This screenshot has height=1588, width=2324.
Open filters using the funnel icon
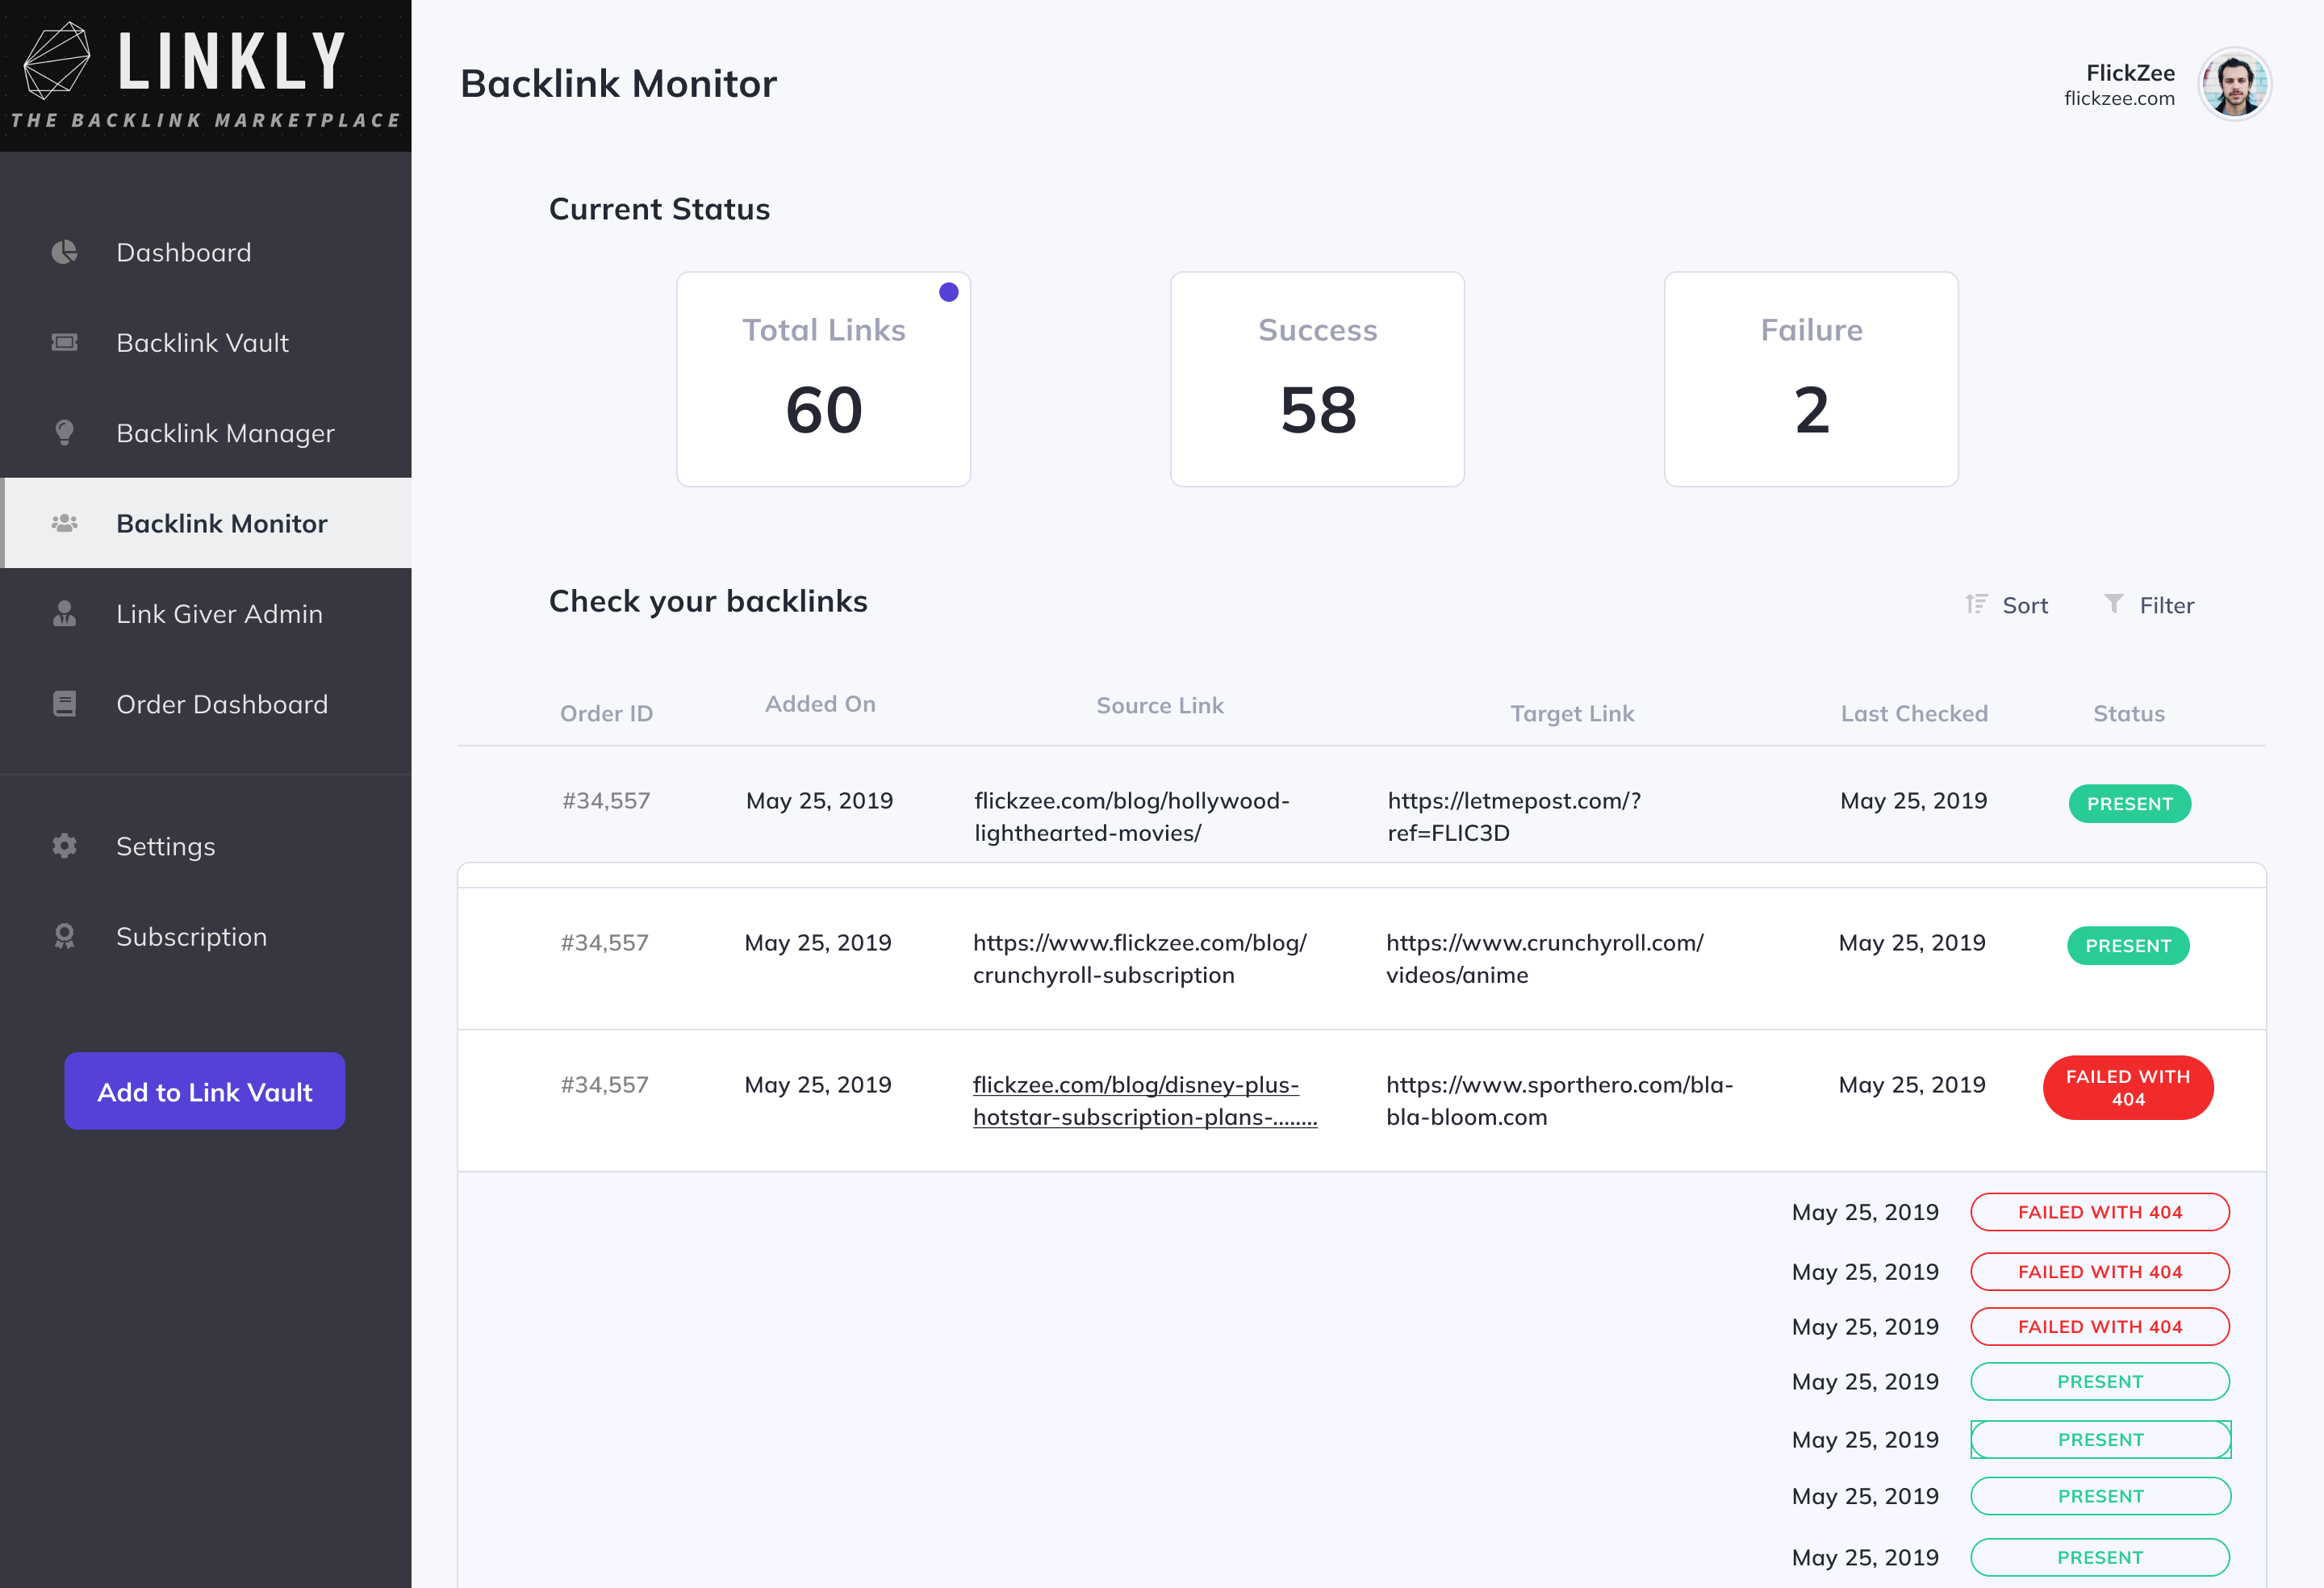tap(2114, 604)
